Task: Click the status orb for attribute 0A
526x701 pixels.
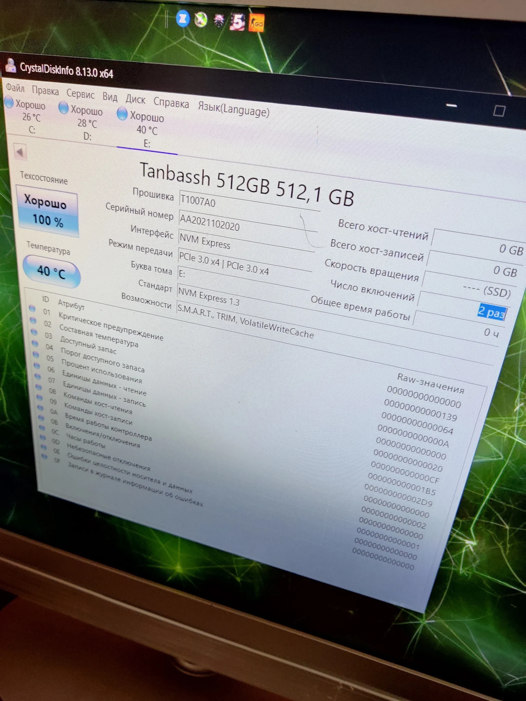Action: click(x=41, y=408)
